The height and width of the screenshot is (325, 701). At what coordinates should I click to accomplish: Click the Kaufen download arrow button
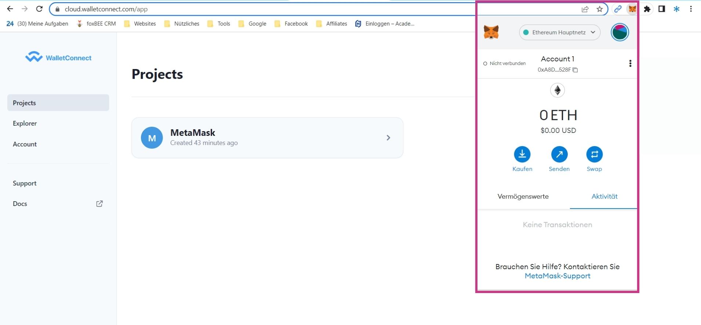coord(522,154)
